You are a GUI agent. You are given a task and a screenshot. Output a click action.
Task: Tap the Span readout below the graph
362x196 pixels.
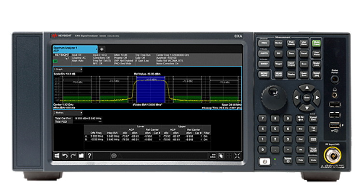[x=231, y=105]
